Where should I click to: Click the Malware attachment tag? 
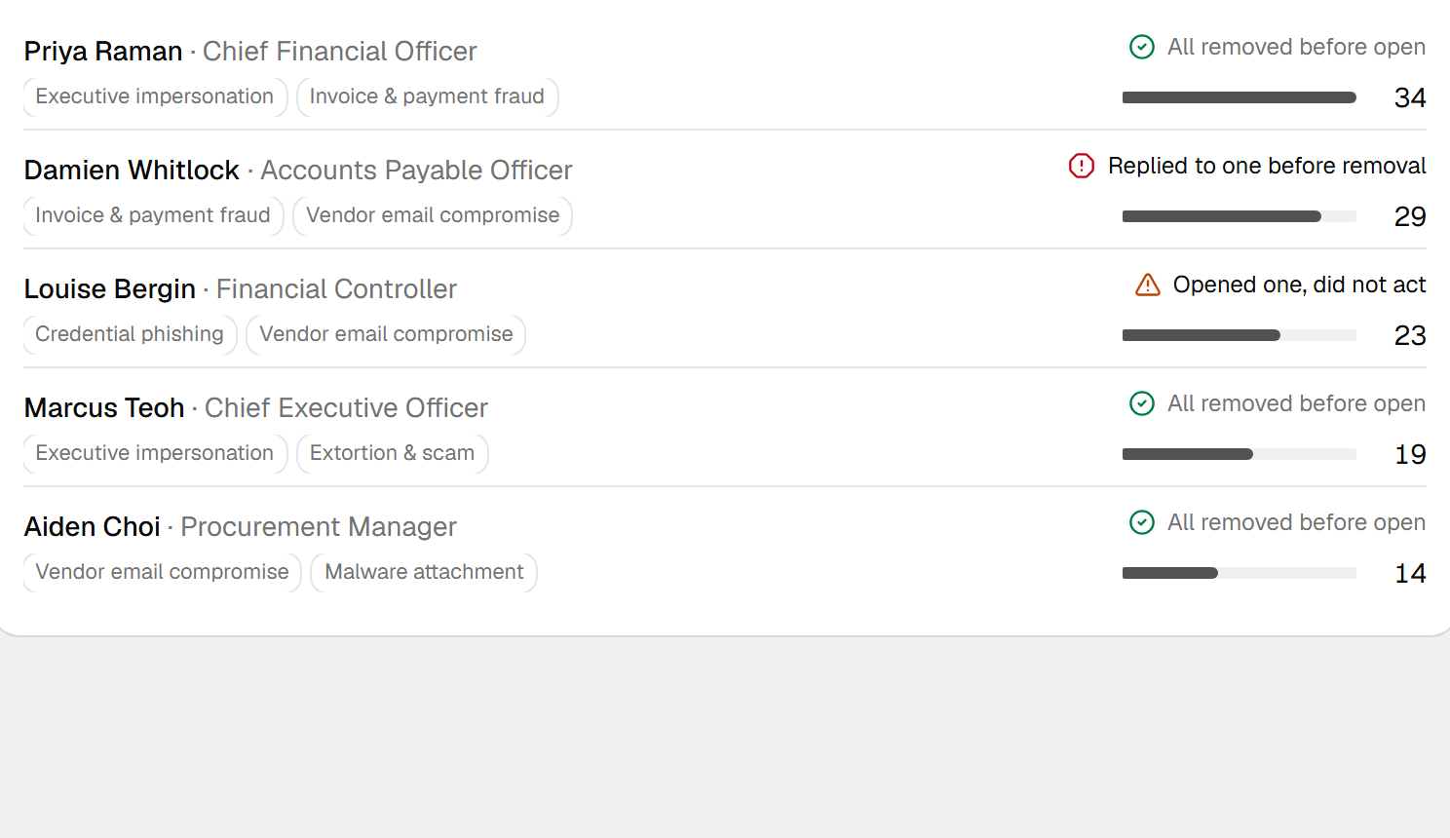pos(424,572)
